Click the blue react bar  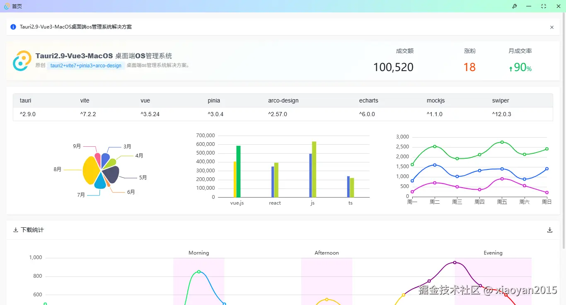[273, 182]
